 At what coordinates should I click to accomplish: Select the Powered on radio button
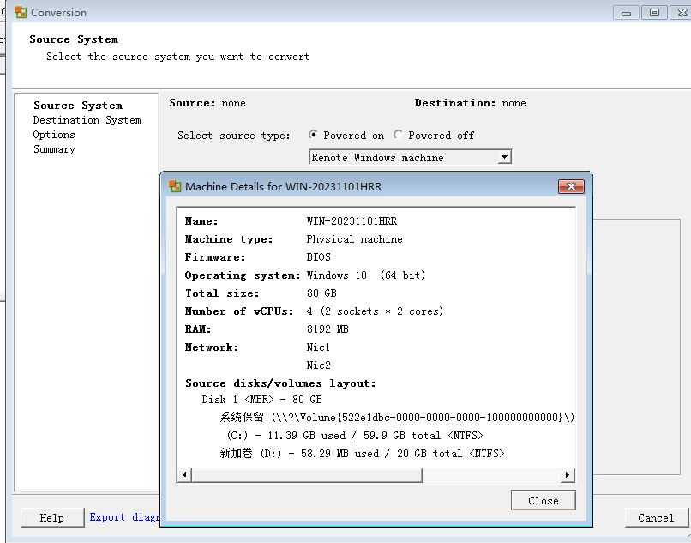(314, 135)
